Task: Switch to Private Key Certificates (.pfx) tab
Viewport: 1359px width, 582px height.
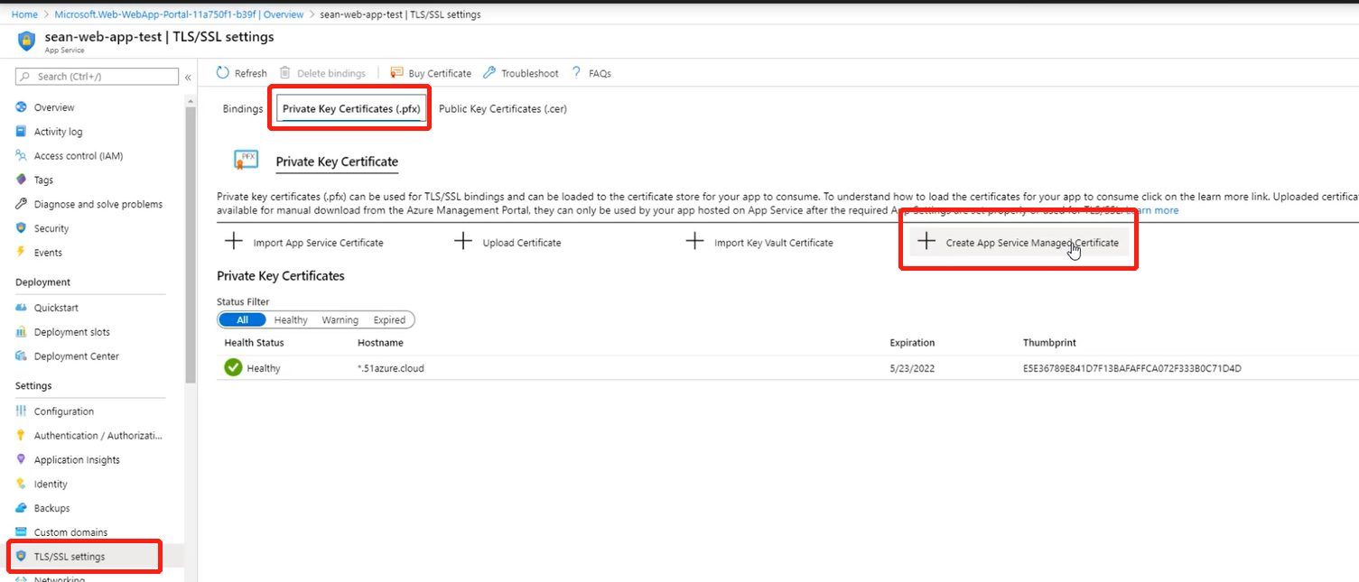Action: (351, 109)
